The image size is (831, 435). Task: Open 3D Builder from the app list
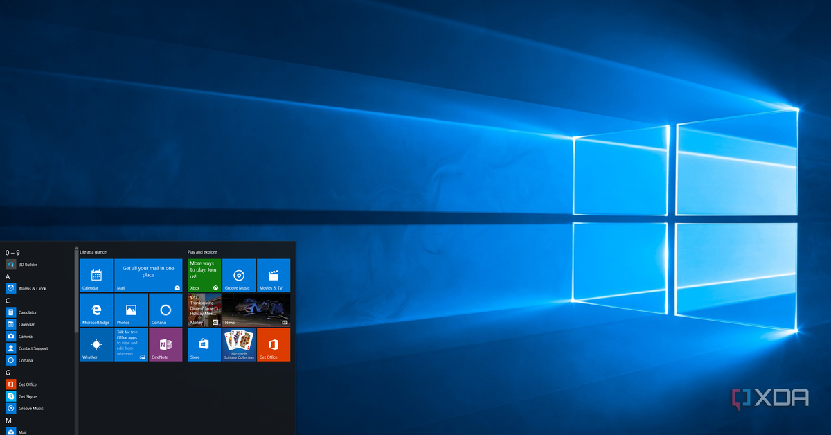(x=38, y=265)
